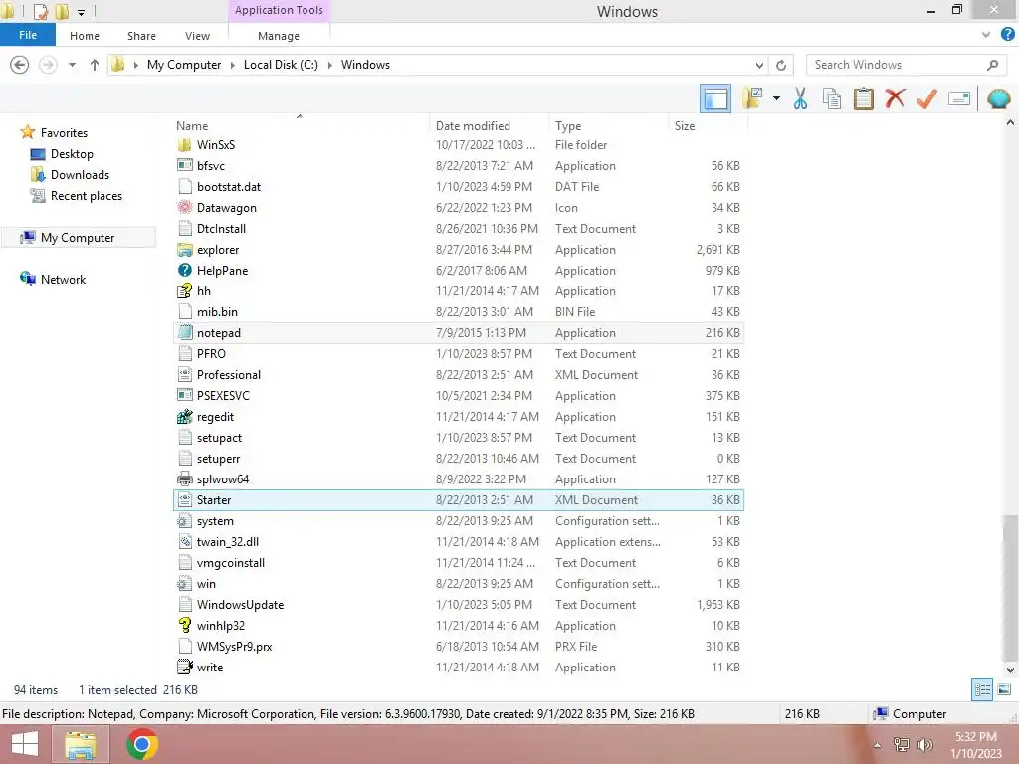
Task: Open the recent locations dropdown arrow
Action: click(x=72, y=65)
